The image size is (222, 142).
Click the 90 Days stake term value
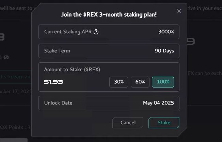point(164,51)
